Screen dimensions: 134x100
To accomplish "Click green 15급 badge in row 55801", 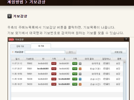I will 75,69.
